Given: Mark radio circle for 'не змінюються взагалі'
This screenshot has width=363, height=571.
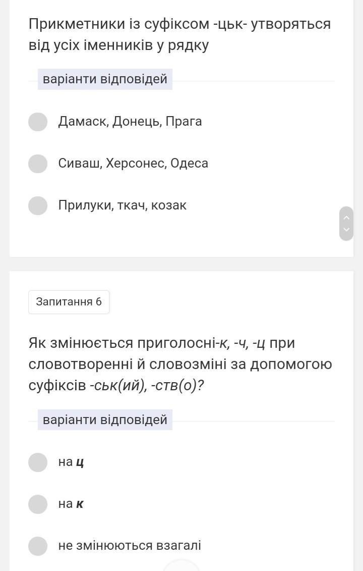Looking at the screenshot, I should click(38, 546).
